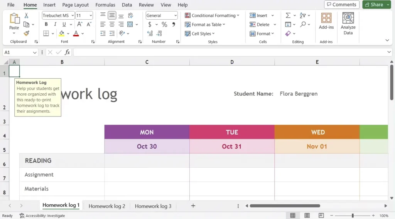This screenshot has width=395, height=219.
Task: Select the Format Painter brush
Action: click(x=26, y=34)
